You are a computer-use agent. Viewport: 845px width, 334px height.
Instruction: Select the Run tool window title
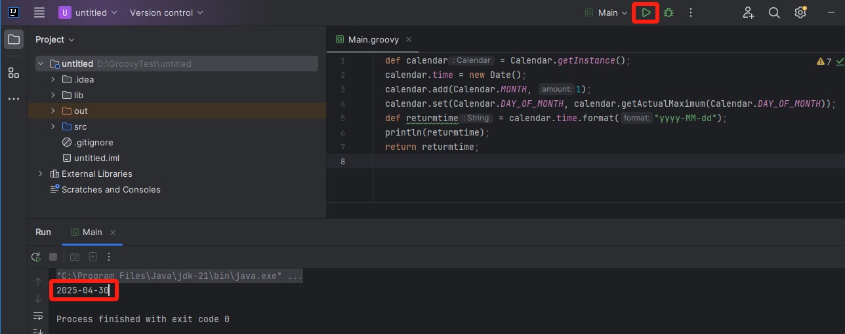(43, 232)
